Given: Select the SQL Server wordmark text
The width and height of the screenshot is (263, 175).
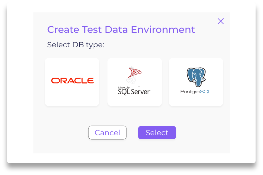Looking at the screenshot, I should point(134,92).
